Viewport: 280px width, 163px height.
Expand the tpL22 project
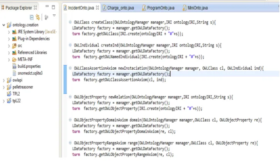tap(3, 101)
